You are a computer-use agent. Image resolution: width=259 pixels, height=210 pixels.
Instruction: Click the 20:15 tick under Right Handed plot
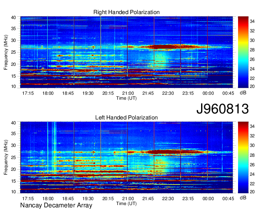pos(108,93)
